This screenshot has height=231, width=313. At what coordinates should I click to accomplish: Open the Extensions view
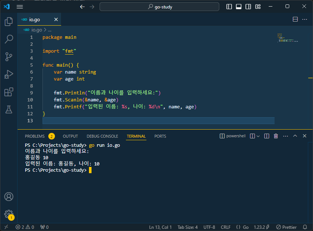[x=8, y=92]
